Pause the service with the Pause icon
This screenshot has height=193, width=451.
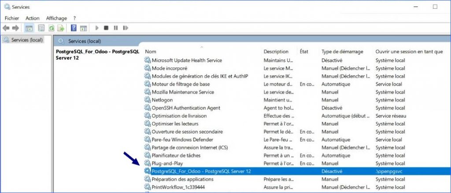pos(116,28)
